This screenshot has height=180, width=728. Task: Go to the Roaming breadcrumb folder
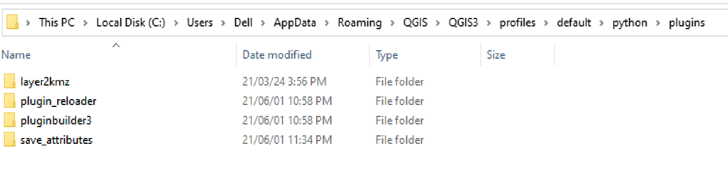point(360,23)
